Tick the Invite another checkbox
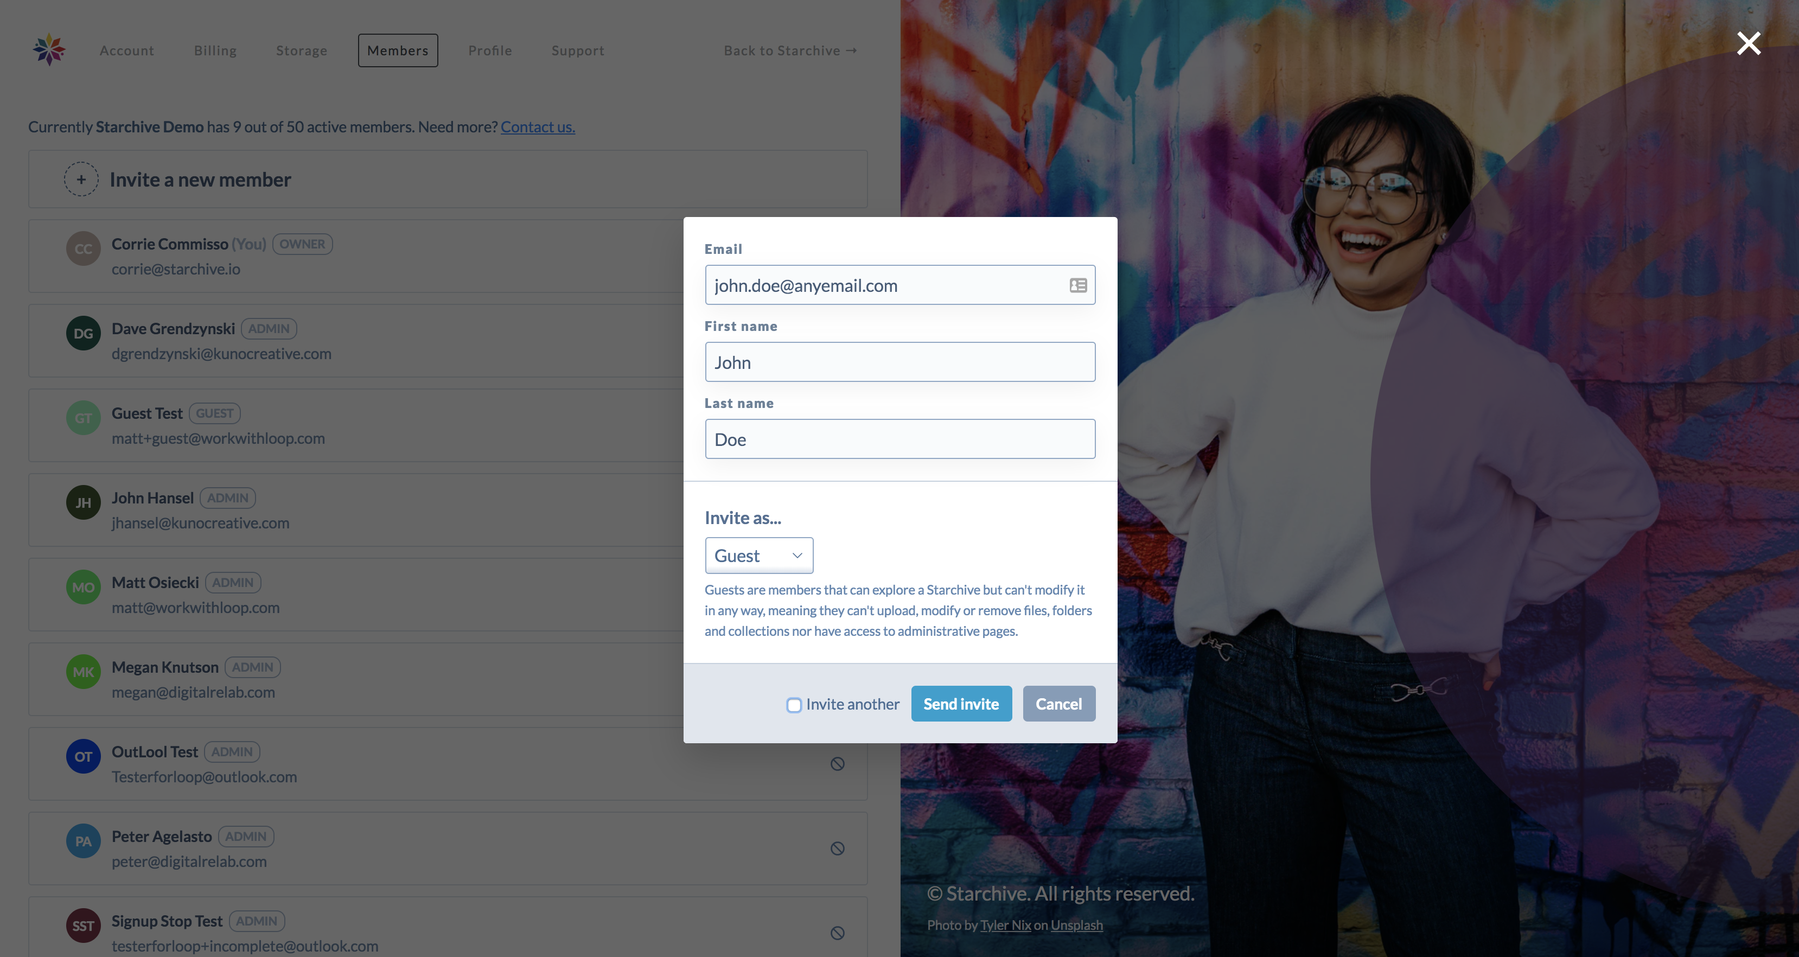 [x=794, y=705]
